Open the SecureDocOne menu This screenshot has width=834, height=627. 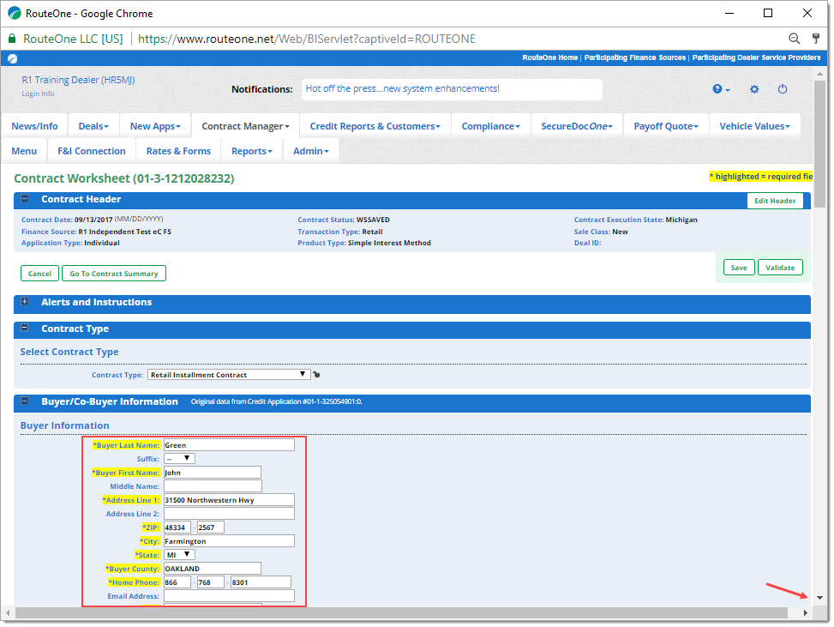[577, 126]
